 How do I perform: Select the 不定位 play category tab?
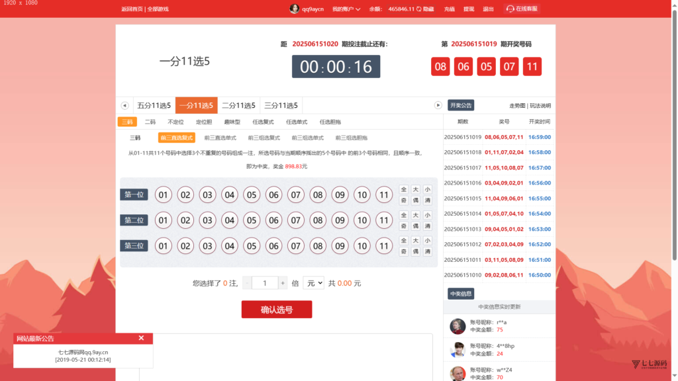coord(175,122)
